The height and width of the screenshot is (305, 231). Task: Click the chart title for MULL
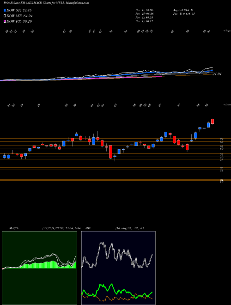pyautogui.click(x=46, y=3)
